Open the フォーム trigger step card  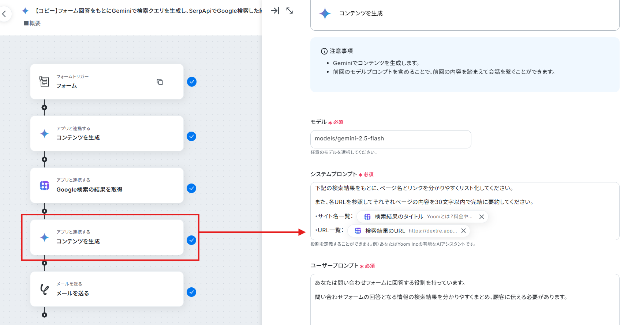pos(107,82)
